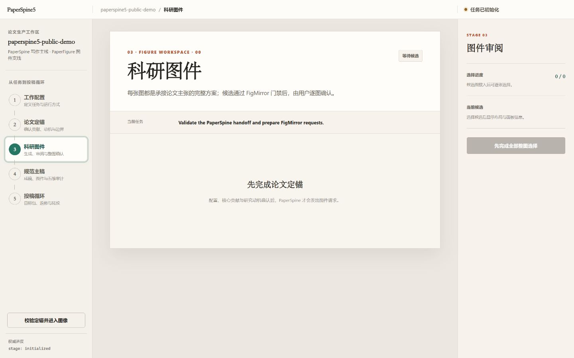The width and height of the screenshot is (574, 358).
Task: Click the 0 / 0 progress counter
Action: 560,76
